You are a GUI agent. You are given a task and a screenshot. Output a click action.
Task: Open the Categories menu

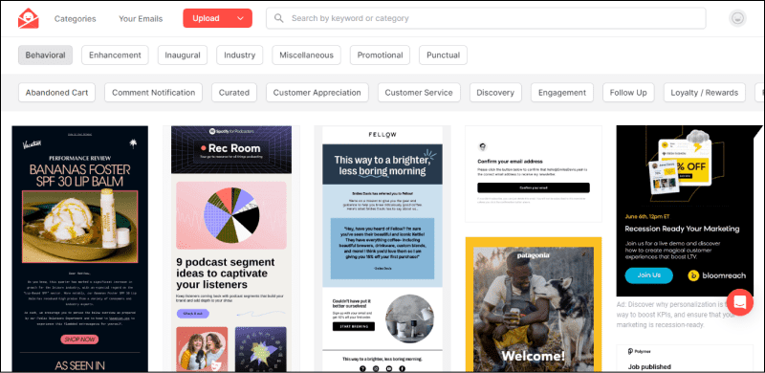click(x=76, y=18)
